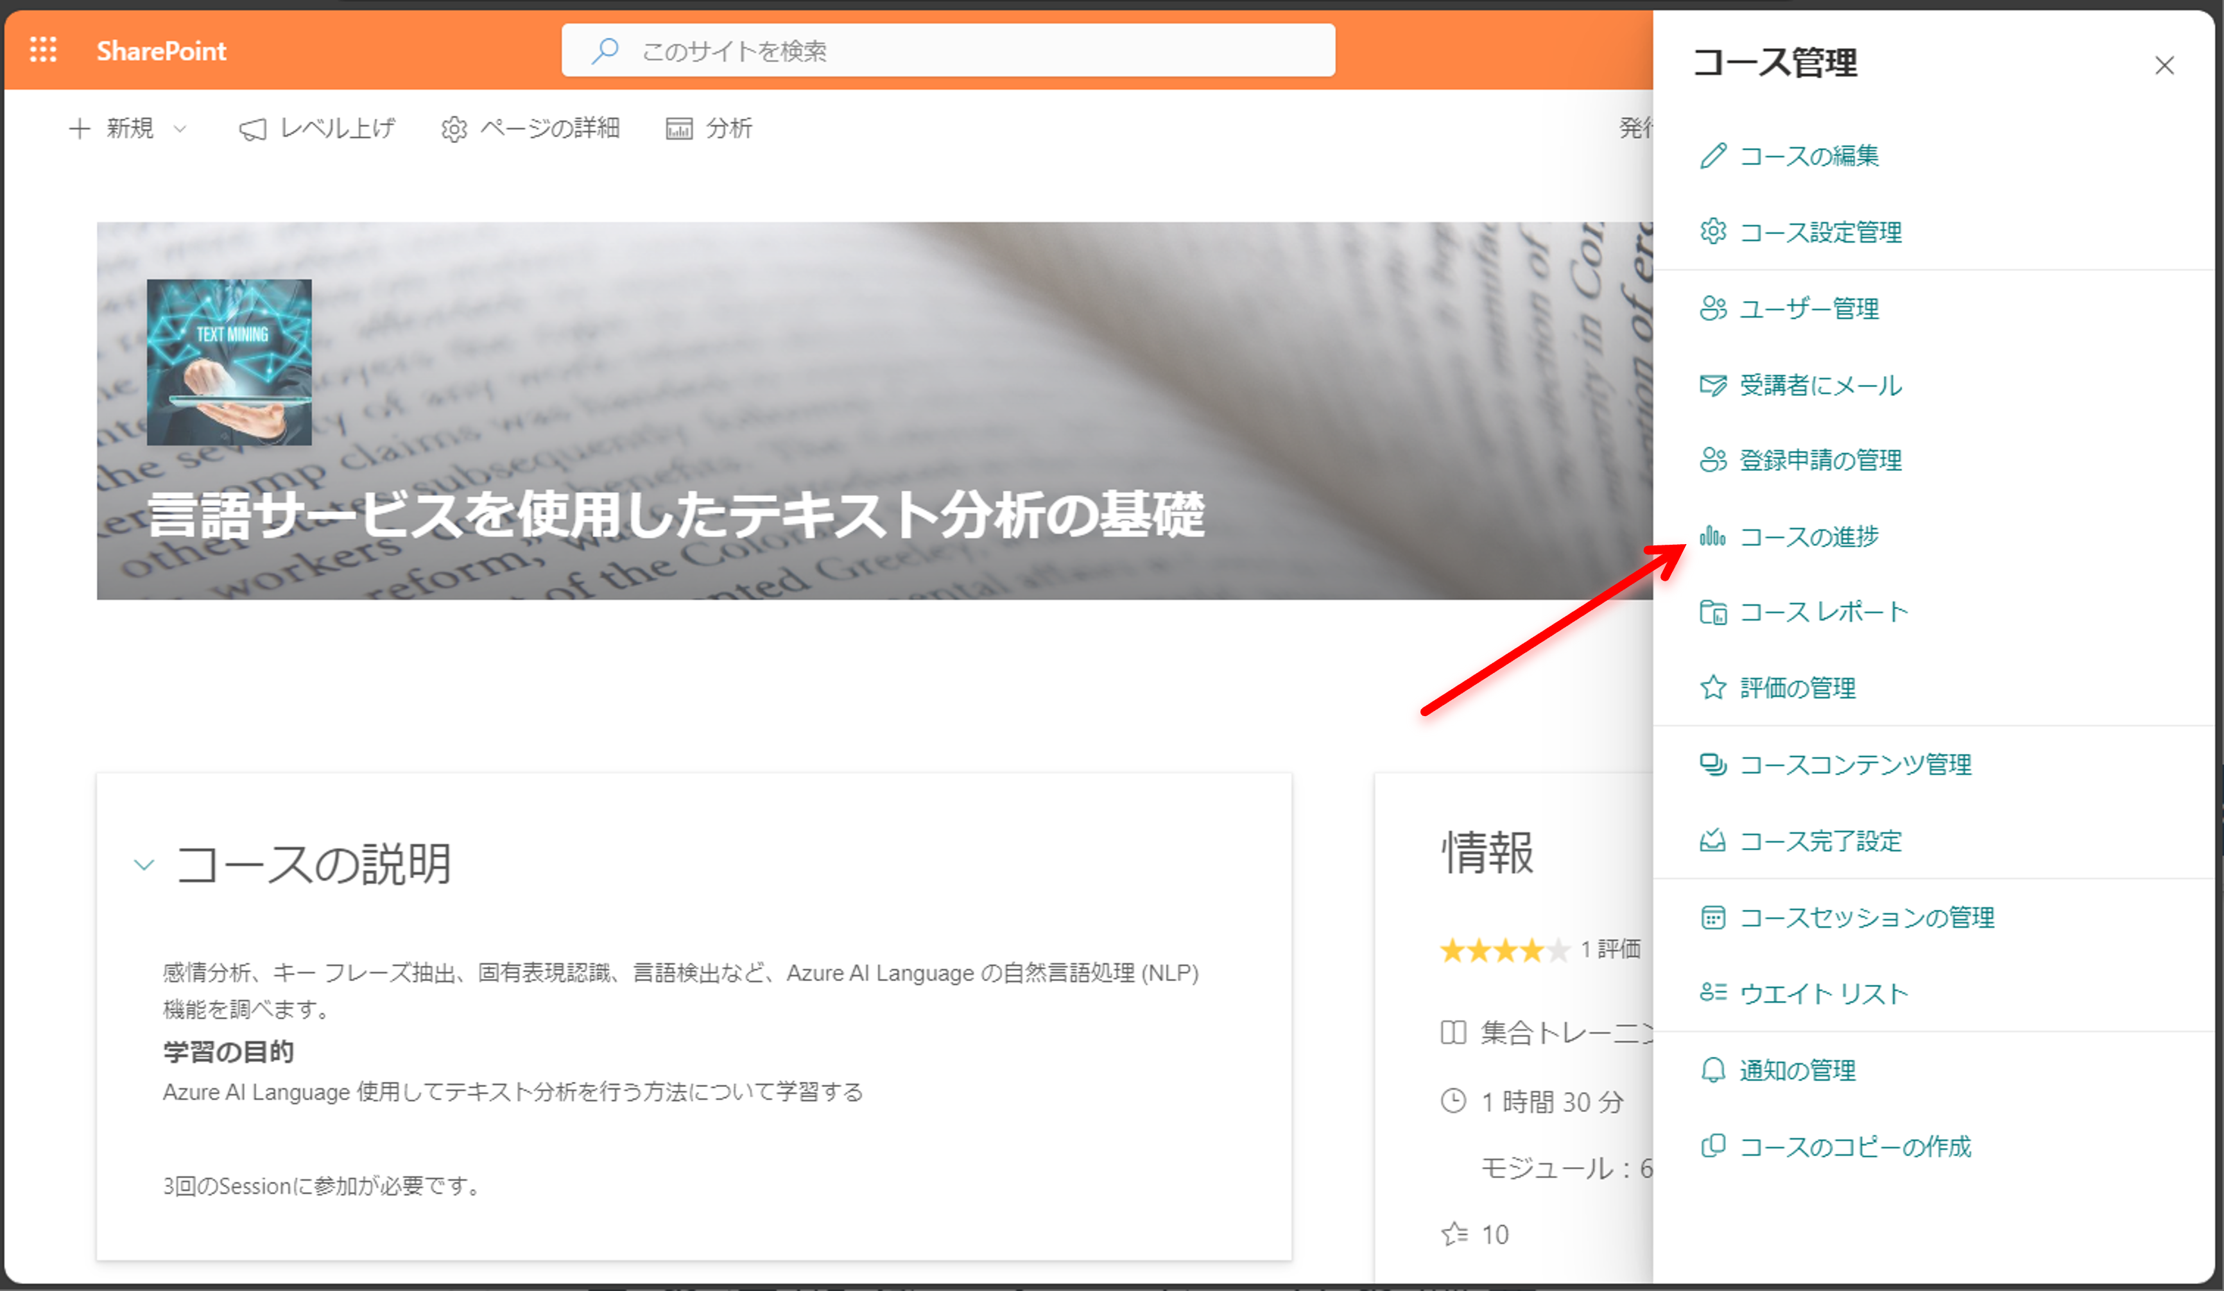
Task: Click the chart icon for 分析
Action: 678,129
